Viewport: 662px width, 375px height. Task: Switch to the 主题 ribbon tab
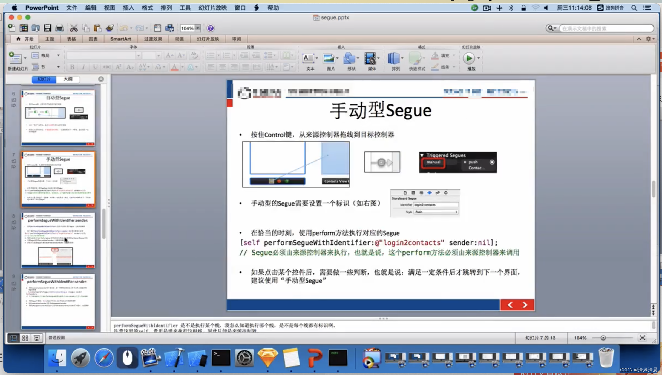click(50, 39)
